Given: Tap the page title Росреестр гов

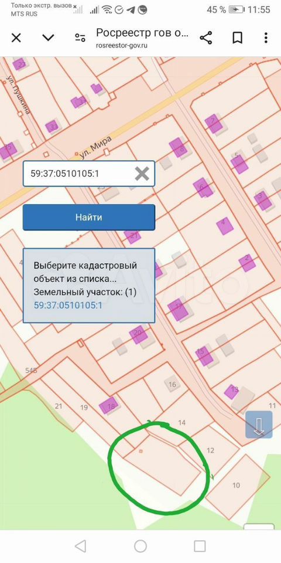Looking at the screenshot, I should [142, 33].
